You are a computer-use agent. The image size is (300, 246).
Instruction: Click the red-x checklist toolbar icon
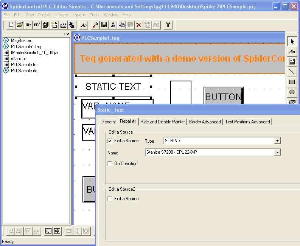point(95,25)
